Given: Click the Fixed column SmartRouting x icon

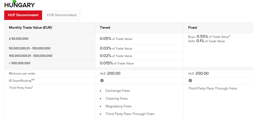Looking at the screenshot, I should (190, 81).
